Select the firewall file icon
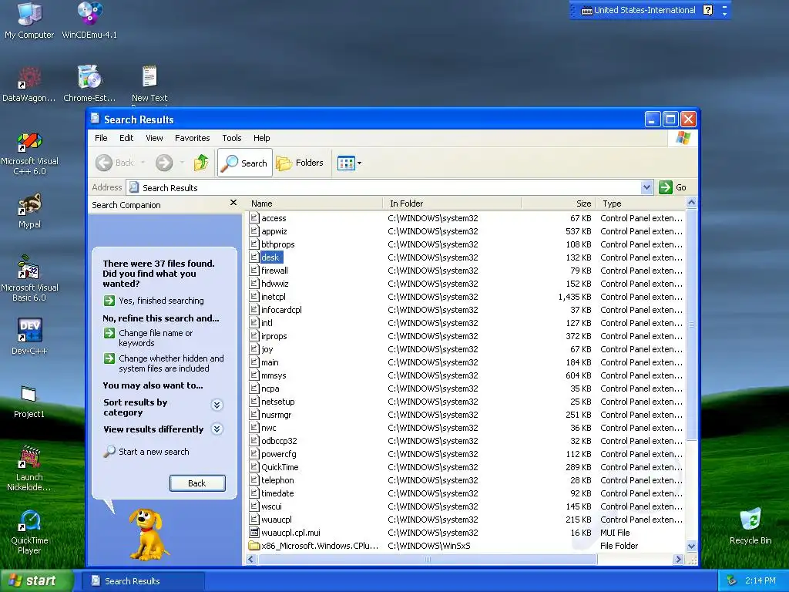 click(254, 271)
